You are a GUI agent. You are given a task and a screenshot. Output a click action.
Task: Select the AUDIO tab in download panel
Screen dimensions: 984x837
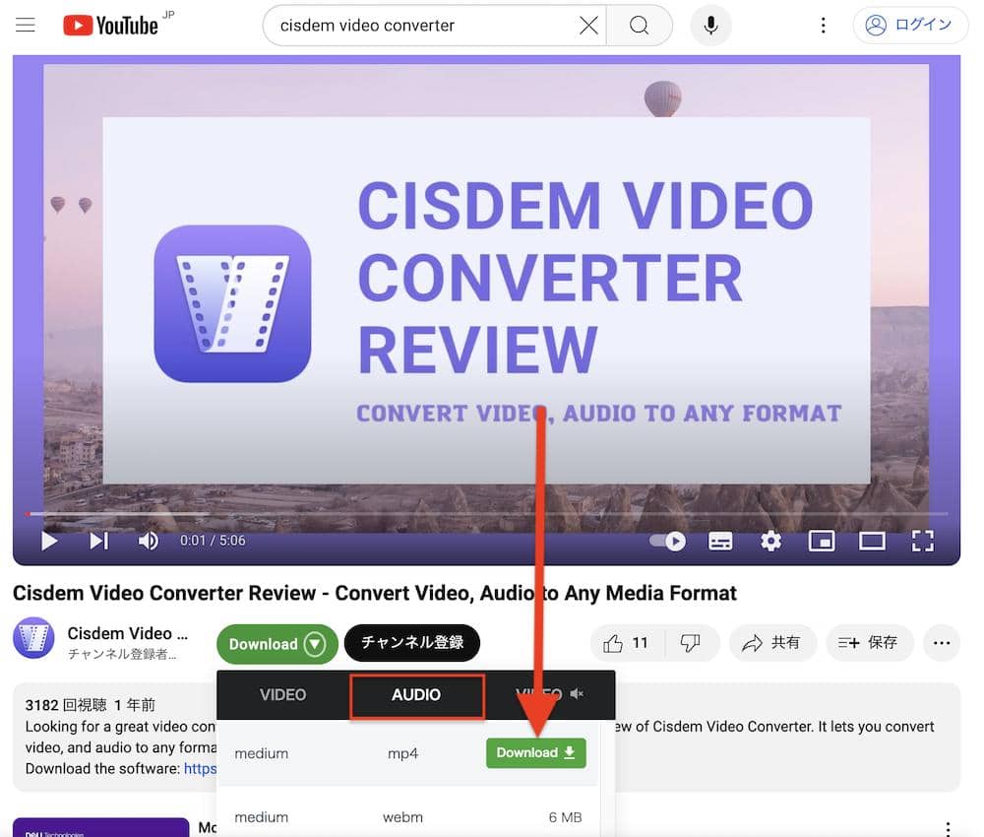416,695
